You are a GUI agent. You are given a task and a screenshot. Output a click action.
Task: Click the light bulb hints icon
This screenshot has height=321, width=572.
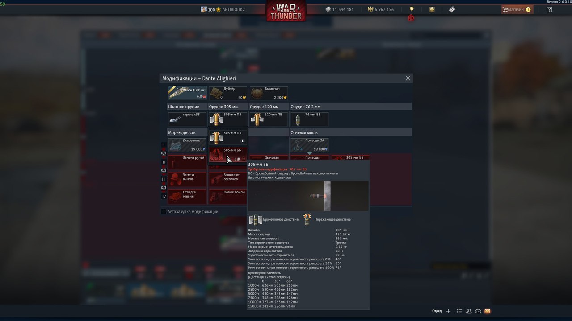412,9
